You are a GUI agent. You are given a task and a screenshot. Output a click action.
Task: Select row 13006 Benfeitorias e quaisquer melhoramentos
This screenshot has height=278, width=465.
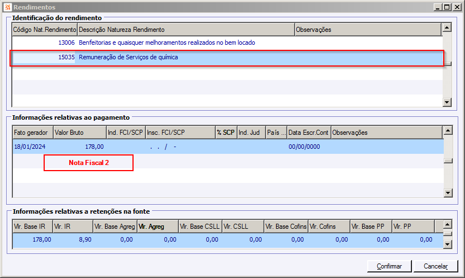tap(227, 43)
